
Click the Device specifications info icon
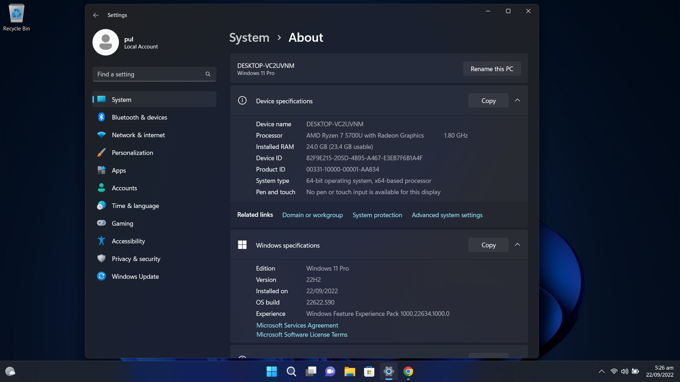(242, 100)
